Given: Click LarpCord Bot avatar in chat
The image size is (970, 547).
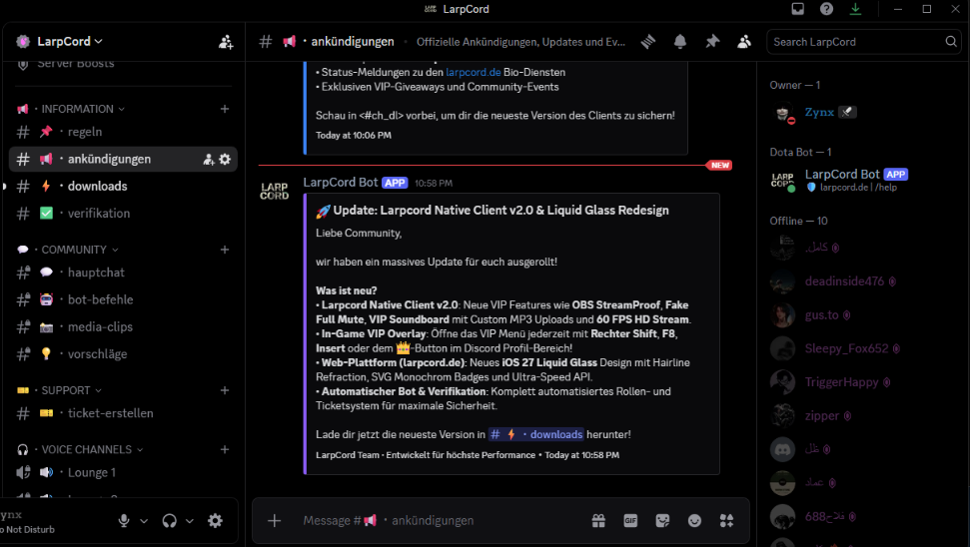Looking at the screenshot, I should [274, 191].
